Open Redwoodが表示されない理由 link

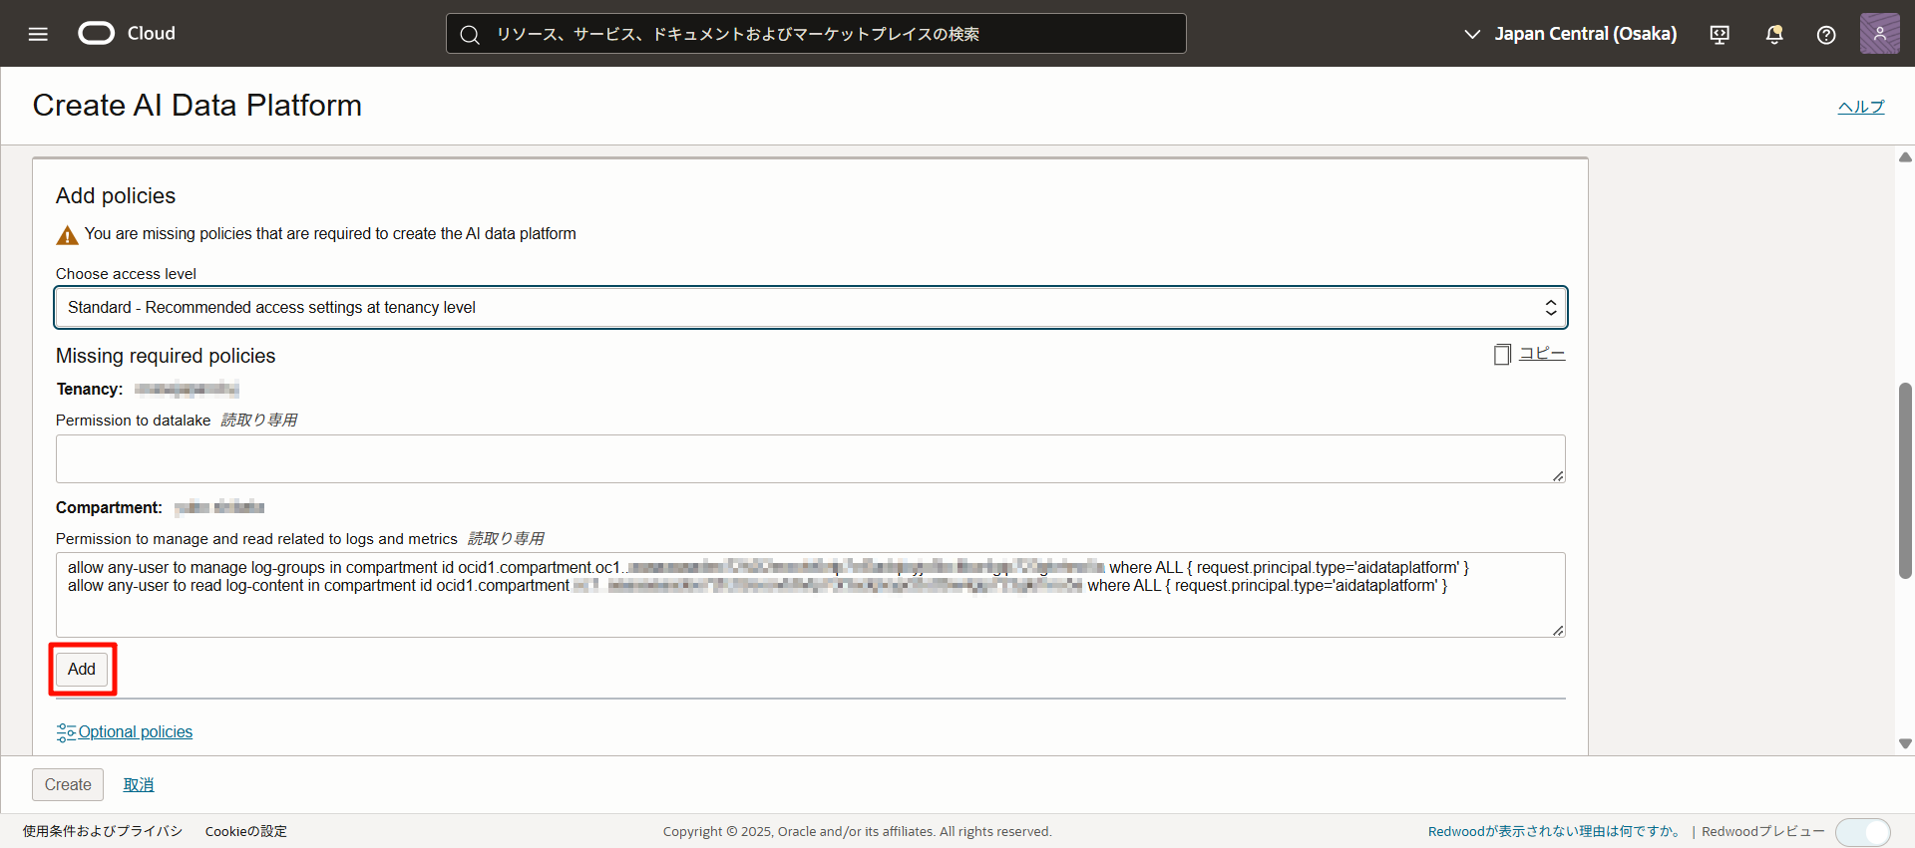tap(1556, 831)
